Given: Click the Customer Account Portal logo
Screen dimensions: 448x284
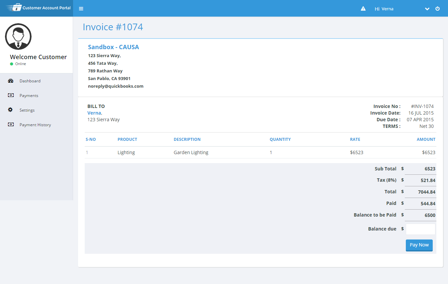Looking at the screenshot, I should (x=37, y=8).
